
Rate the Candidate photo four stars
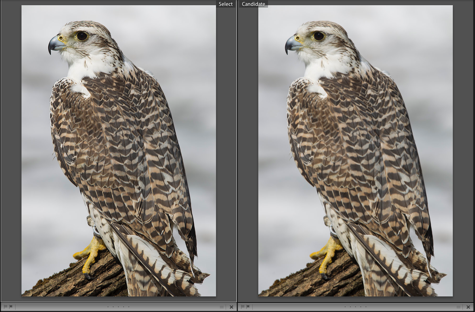pos(361,307)
